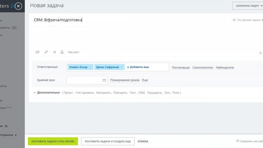
Task: Click Еще next to deadline planning
Action: pos(145,80)
